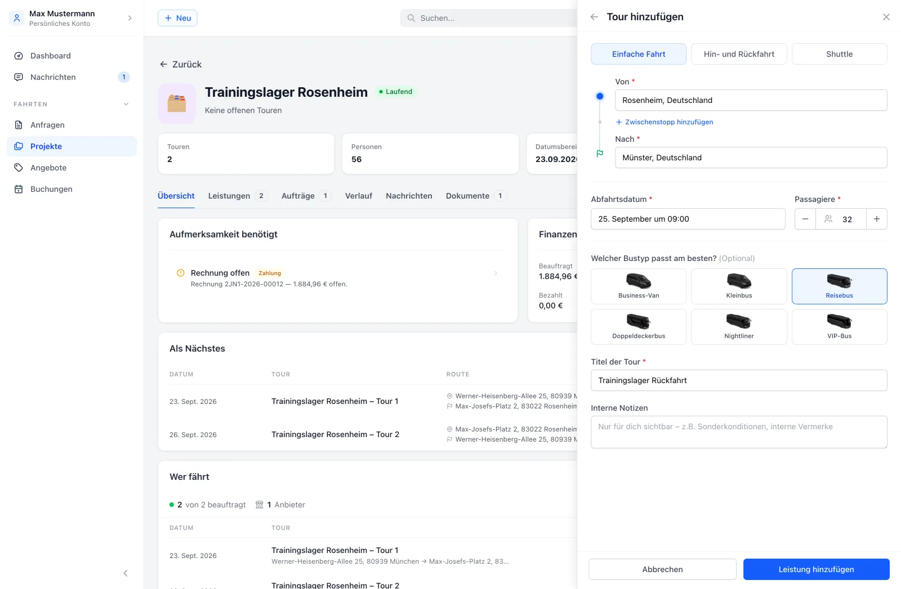The height and width of the screenshot is (589, 901).
Task: Open the Abfahrtsdatum date picker field
Action: (688, 219)
